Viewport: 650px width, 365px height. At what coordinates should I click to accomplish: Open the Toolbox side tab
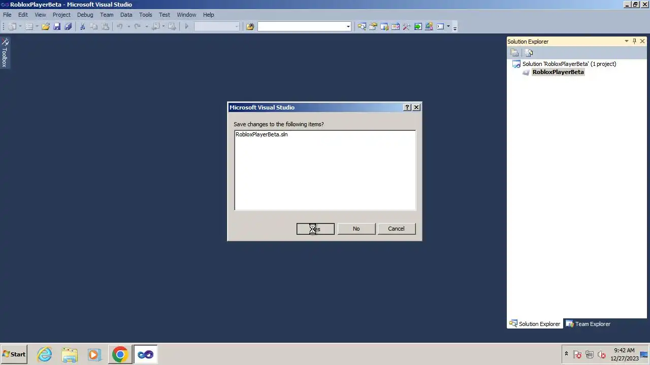pos(5,52)
